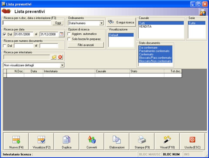Image resolution: width=209 pixels, height=158 pixels.
Task: Print with Stampa (F9)
Action: click(142, 142)
